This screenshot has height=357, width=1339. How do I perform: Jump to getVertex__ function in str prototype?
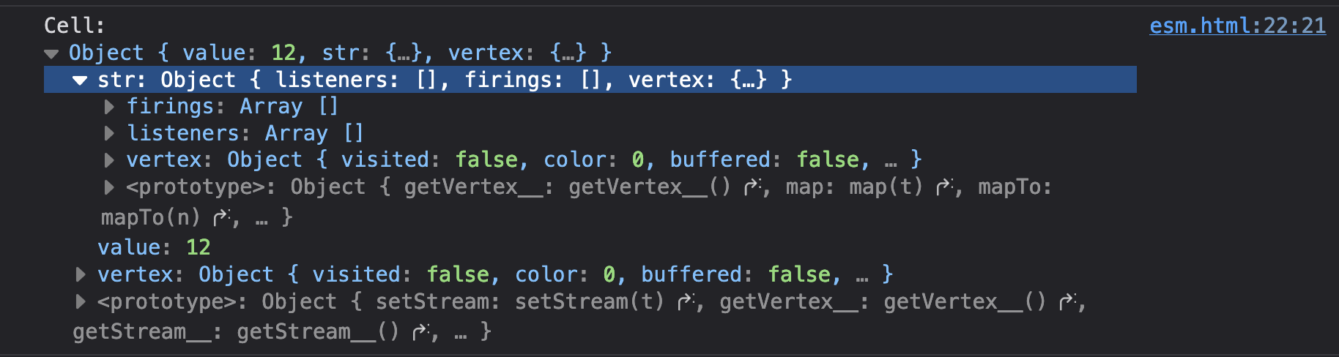click(x=753, y=188)
